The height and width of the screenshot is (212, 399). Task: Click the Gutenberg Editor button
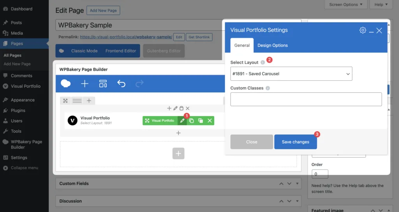164,51
